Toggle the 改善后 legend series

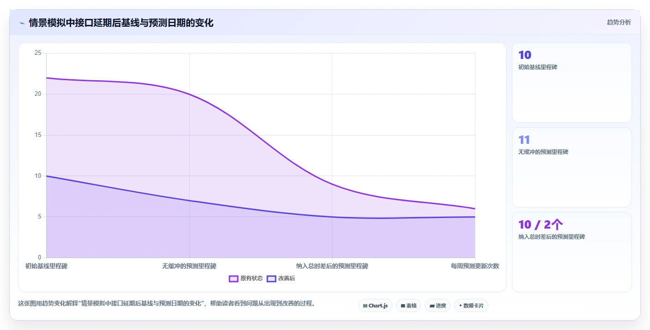[281, 278]
